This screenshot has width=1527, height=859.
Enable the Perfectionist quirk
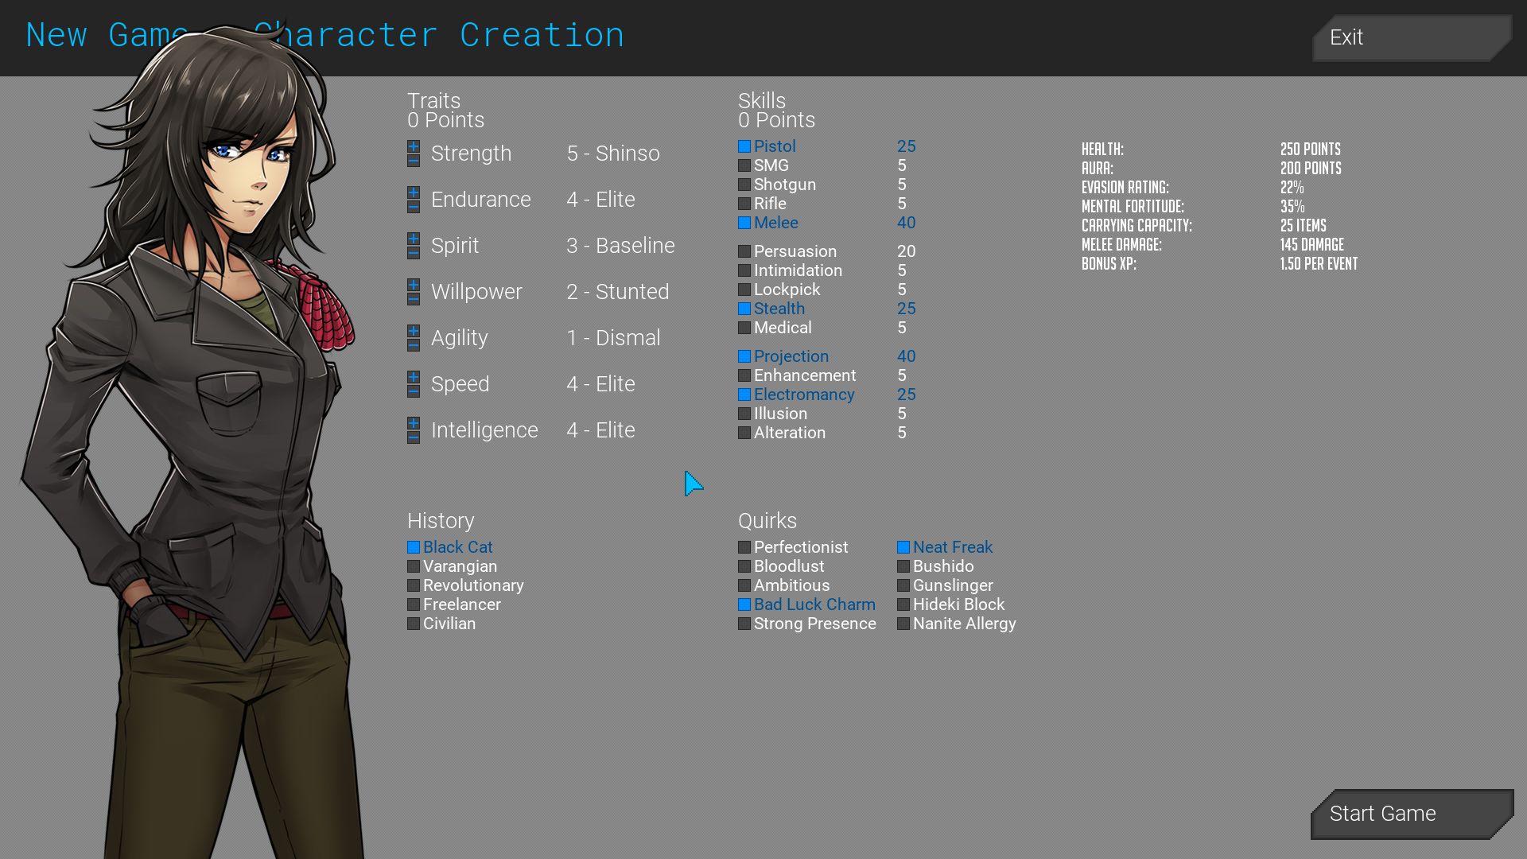click(x=744, y=547)
